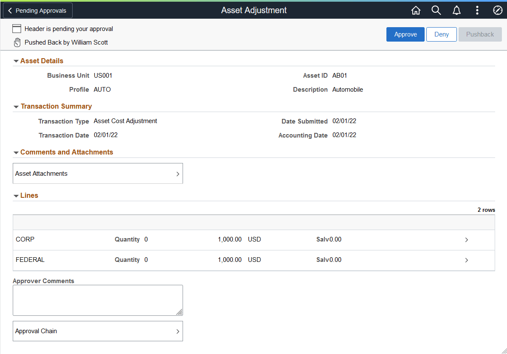Viewport: 507px width, 354px height.
Task: Open the Approval Chain
Action: (x=98, y=331)
